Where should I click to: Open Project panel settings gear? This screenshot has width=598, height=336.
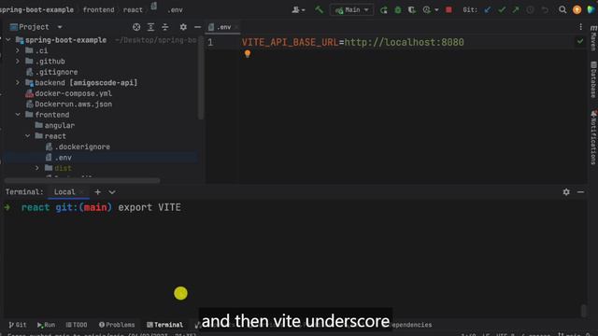pyautogui.click(x=183, y=27)
